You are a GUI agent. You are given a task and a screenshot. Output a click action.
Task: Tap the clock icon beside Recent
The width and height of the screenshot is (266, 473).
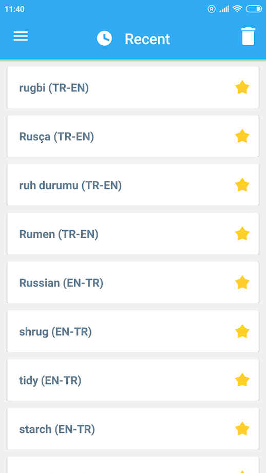coord(104,39)
